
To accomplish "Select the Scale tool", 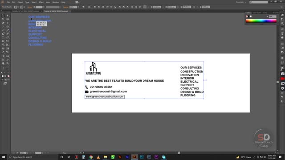I will click(8, 37).
